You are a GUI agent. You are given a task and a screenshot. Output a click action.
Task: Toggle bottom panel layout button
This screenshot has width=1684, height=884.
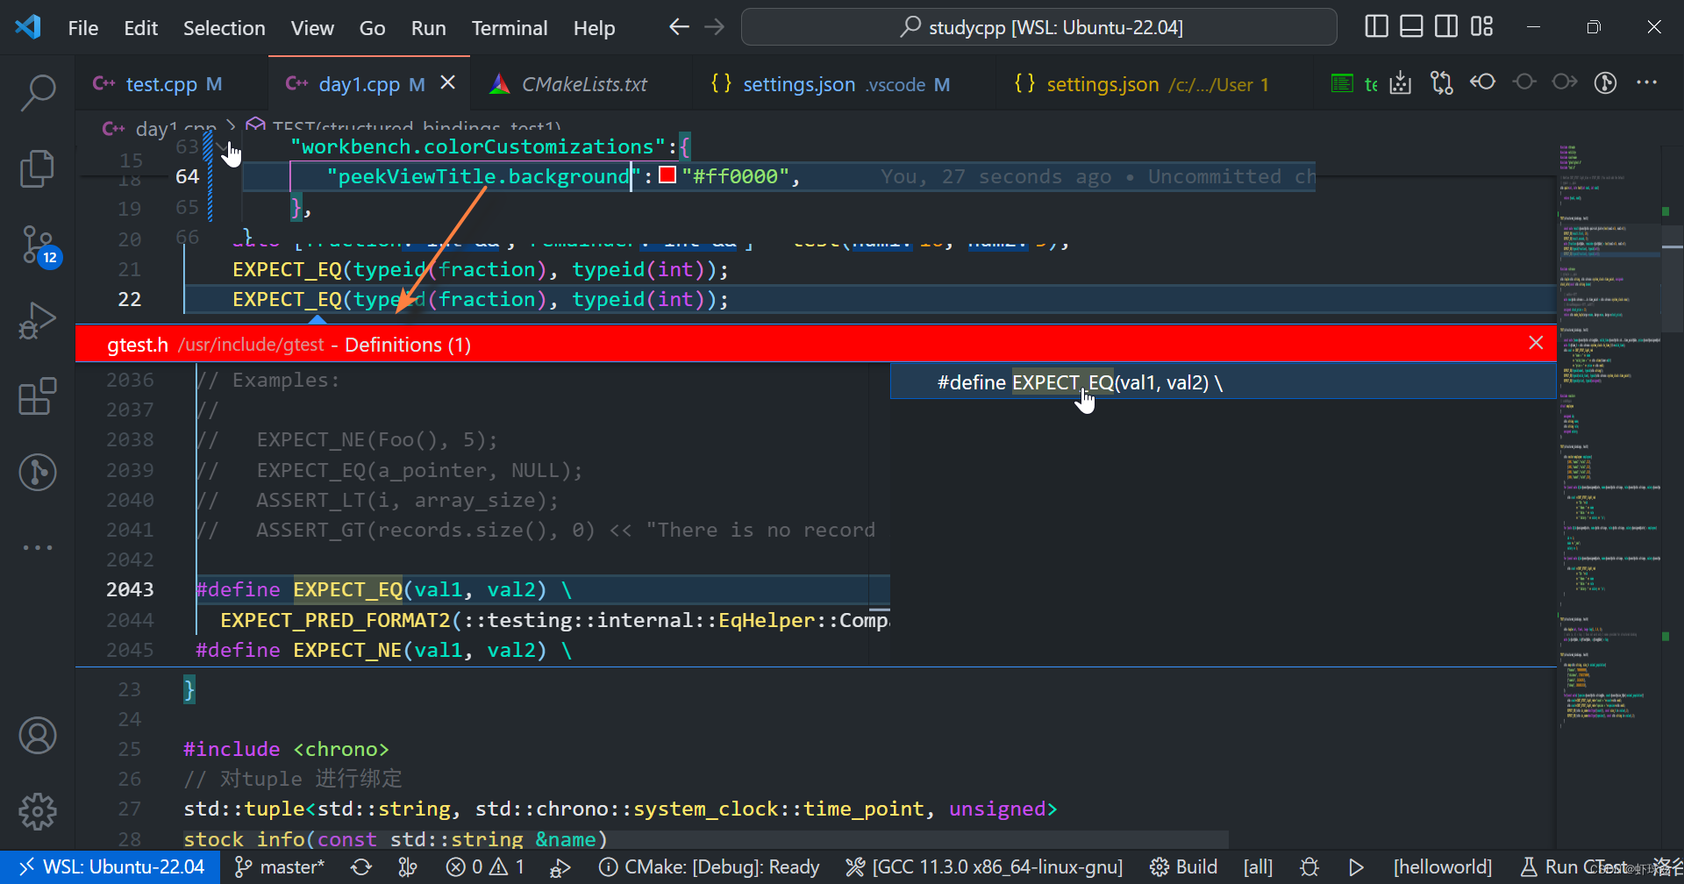point(1411,27)
